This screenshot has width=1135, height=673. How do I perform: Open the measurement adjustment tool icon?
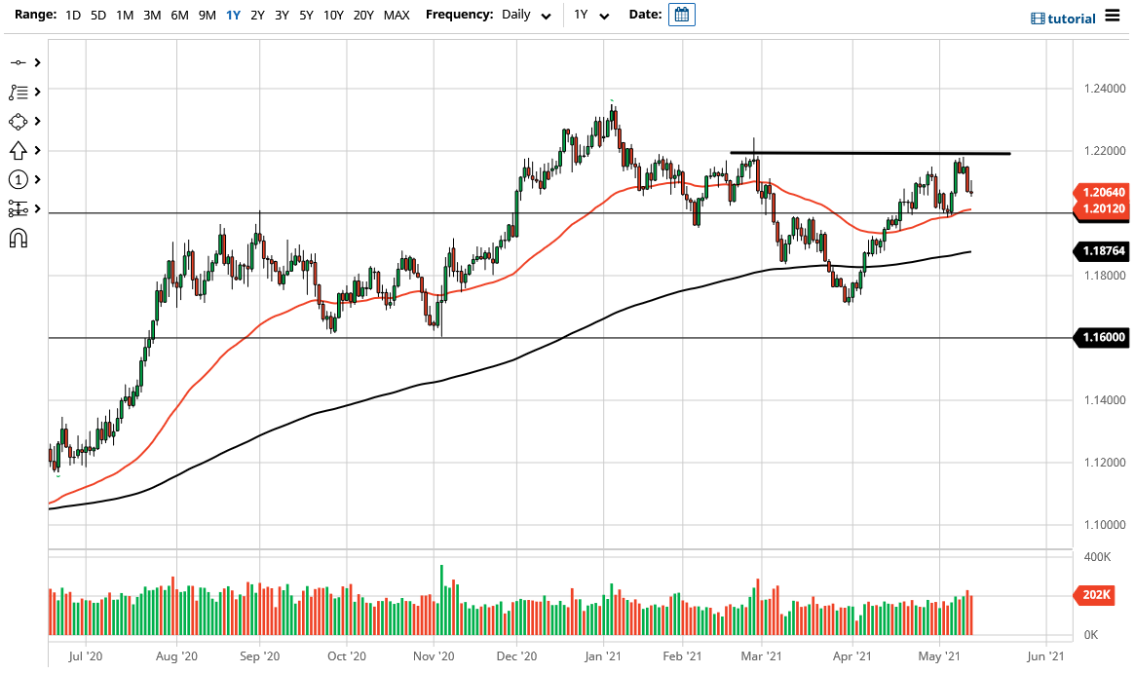tap(19, 208)
